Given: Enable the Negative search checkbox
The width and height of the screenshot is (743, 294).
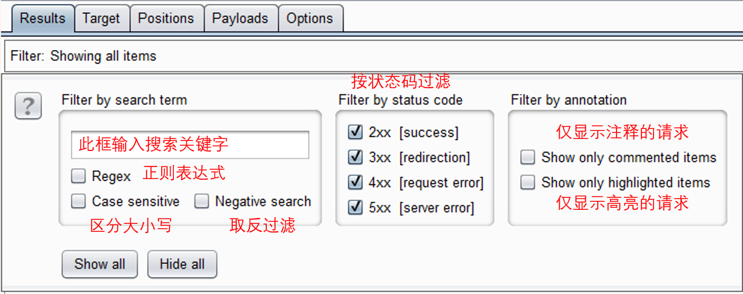Looking at the screenshot, I should [202, 201].
